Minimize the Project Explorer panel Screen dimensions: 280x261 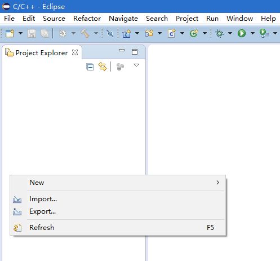pyautogui.click(x=122, y=50)
